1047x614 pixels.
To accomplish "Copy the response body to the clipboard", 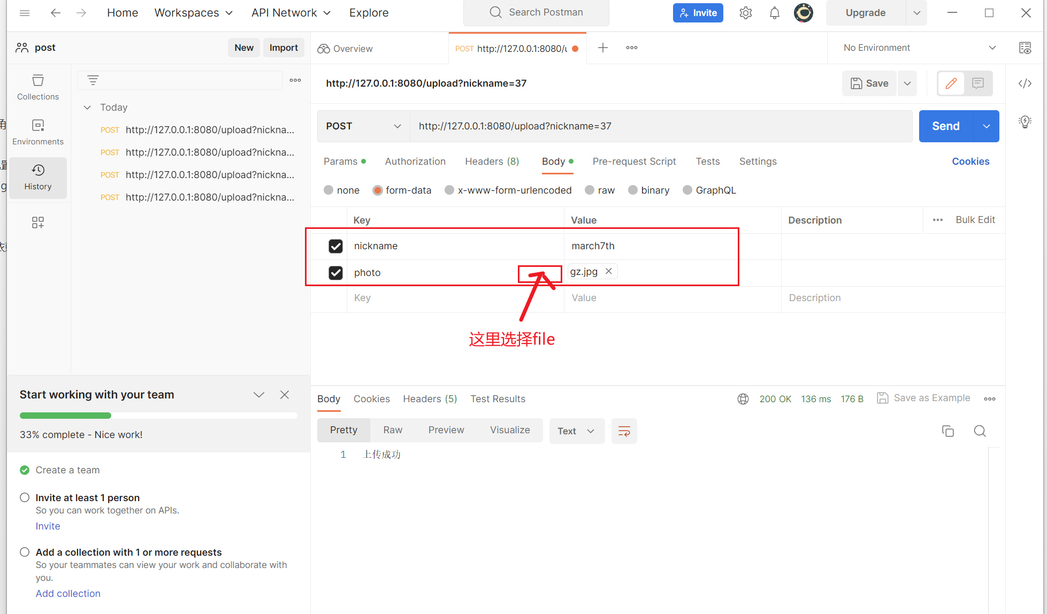I will click(x=947, y=431).
